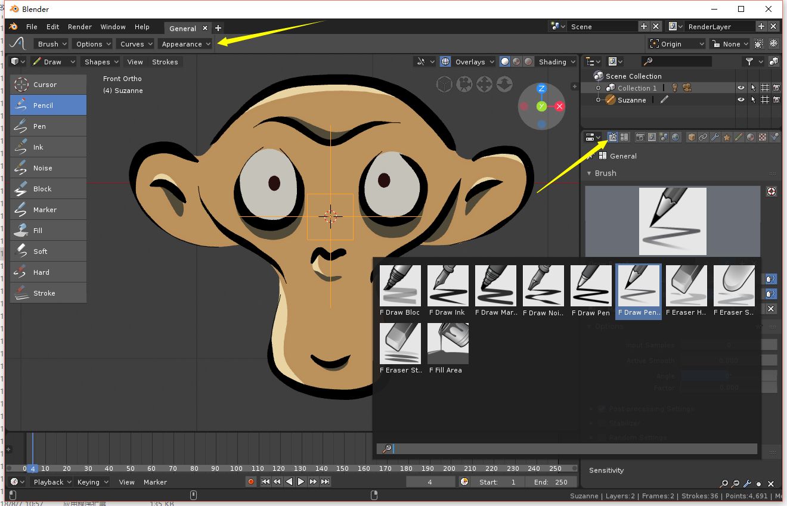Viewport: 787px width, 506px height.
Task: Hide Collection 1 using the eye icon
Action: (x=740, y=88)
